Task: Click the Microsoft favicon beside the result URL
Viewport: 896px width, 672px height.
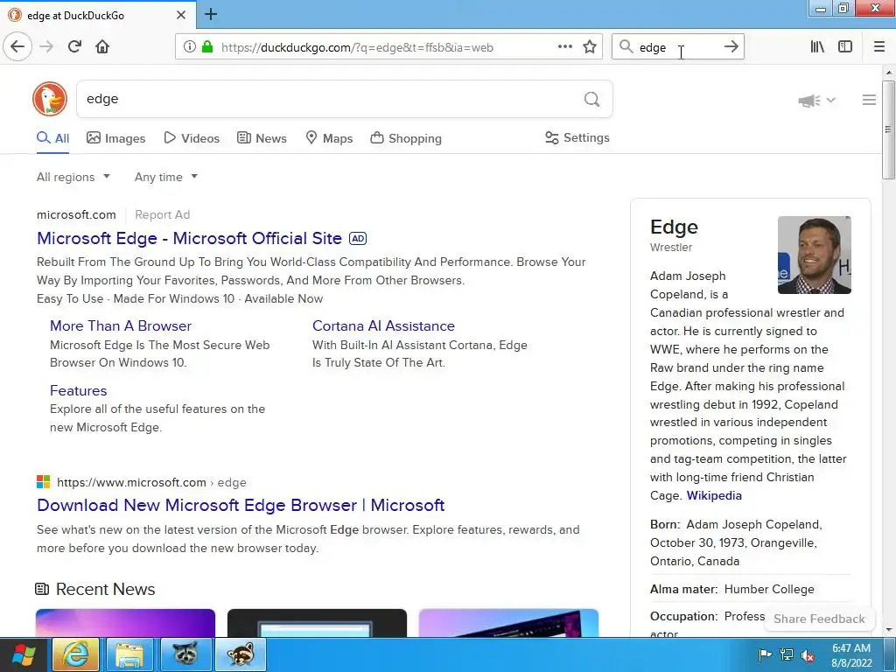Action: coord(44,482)
